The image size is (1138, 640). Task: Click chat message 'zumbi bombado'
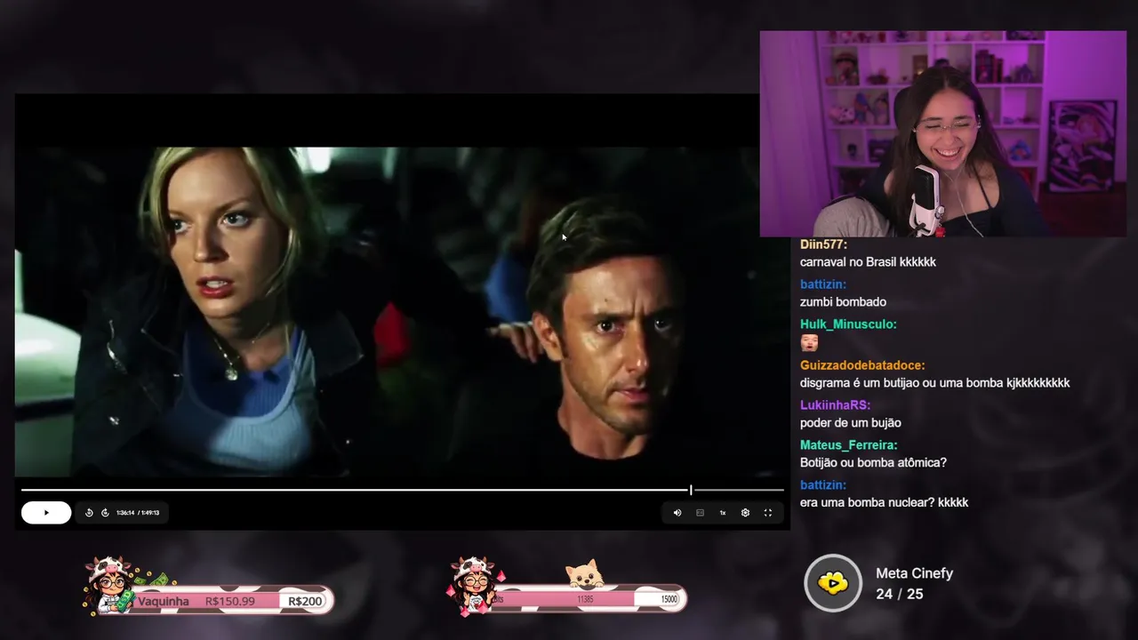[843, 302]
